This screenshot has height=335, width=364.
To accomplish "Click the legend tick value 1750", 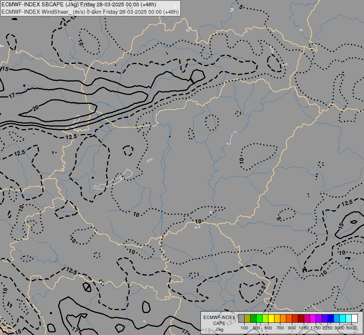I will click(316, 328).
